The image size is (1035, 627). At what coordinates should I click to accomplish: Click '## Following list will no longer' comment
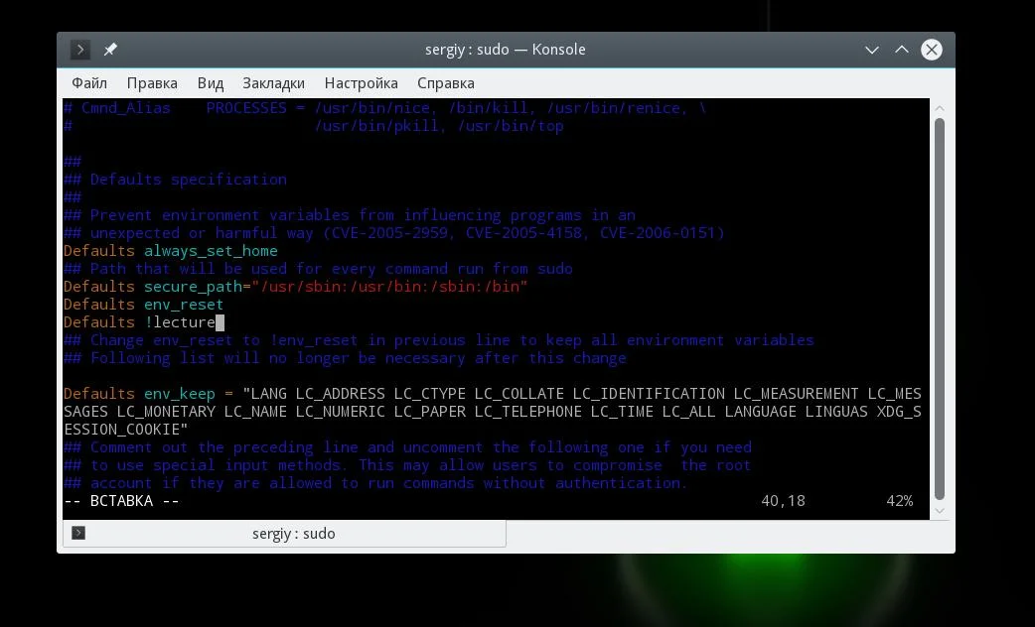coord(345,358)
